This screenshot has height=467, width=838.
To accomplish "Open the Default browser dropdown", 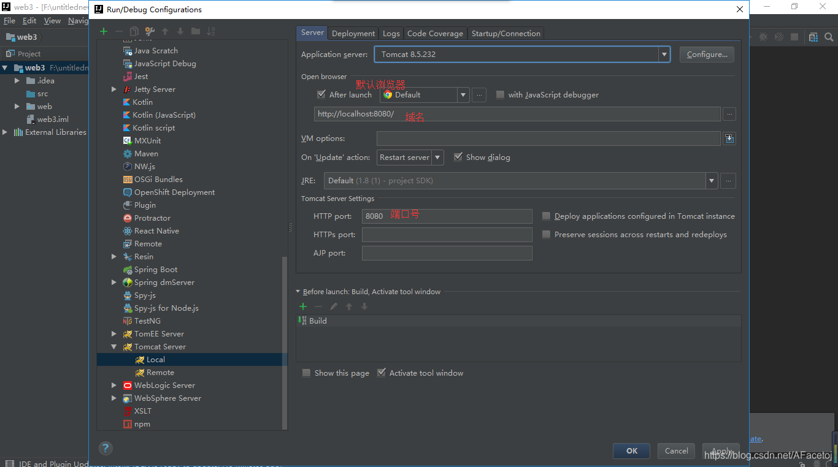I will click(463, 94).
